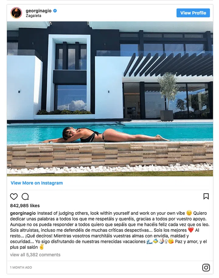Open the poolside villa photo

(110, 99)
